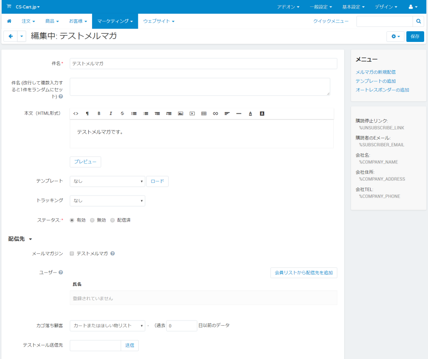Insert image via editor toolbar
Viewport: 428px width, 359px height.
coord(181,113)
